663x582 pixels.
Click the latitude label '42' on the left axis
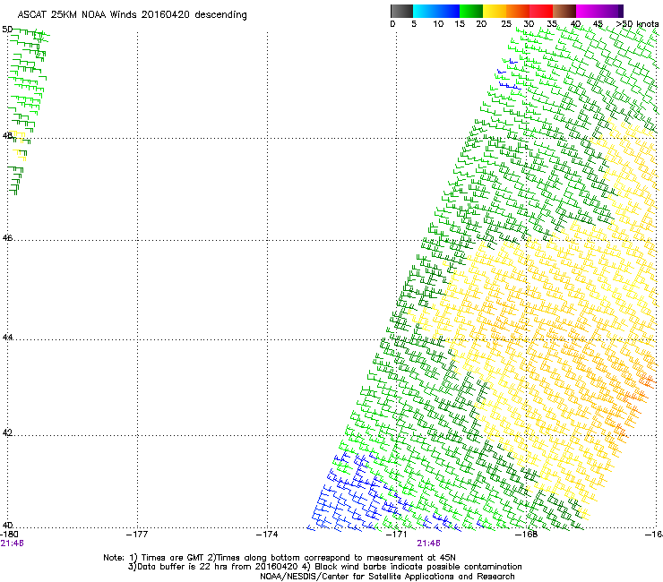point(7,432)
